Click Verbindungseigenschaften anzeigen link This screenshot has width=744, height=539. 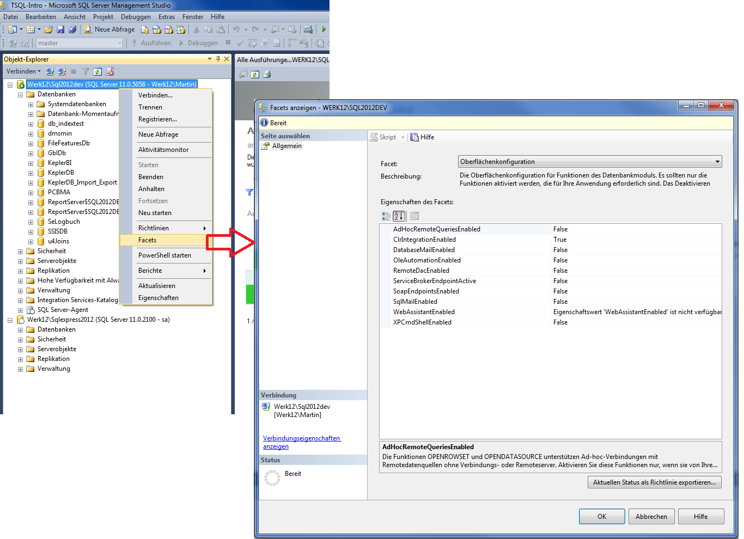pyautogui.click(x=302, y=442)
